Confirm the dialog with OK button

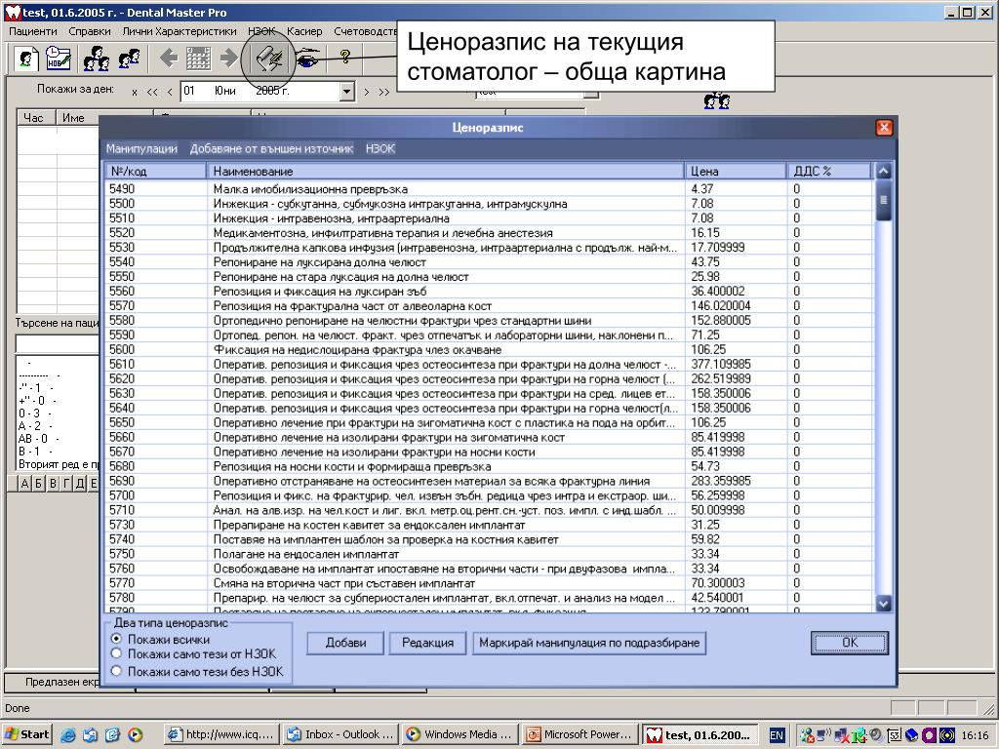[x=850, y=643]
